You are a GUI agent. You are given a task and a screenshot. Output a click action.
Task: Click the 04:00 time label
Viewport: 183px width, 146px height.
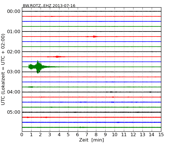(x=14, y=92)
